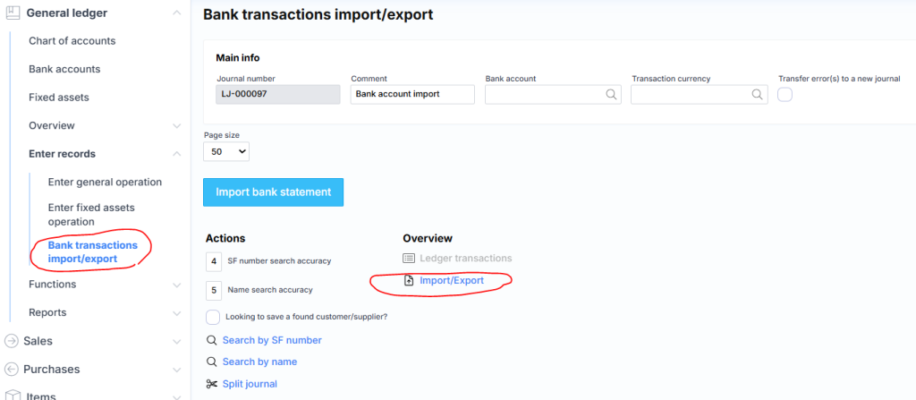This screenshot has height=400, width=916.
Task: Click the Sales arrow circle icon
Action: (x=12, y=341)
